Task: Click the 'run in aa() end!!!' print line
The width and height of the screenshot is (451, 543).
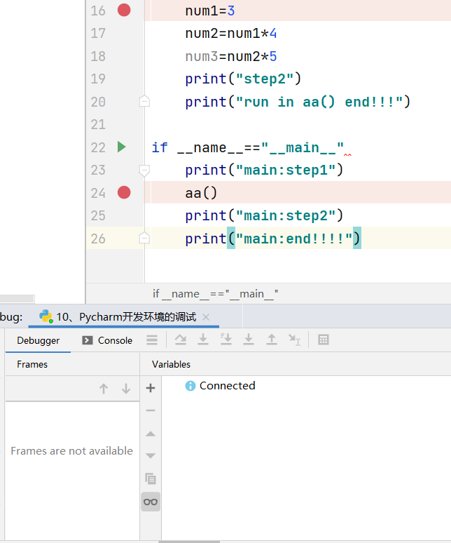Action: coord(298,102)
